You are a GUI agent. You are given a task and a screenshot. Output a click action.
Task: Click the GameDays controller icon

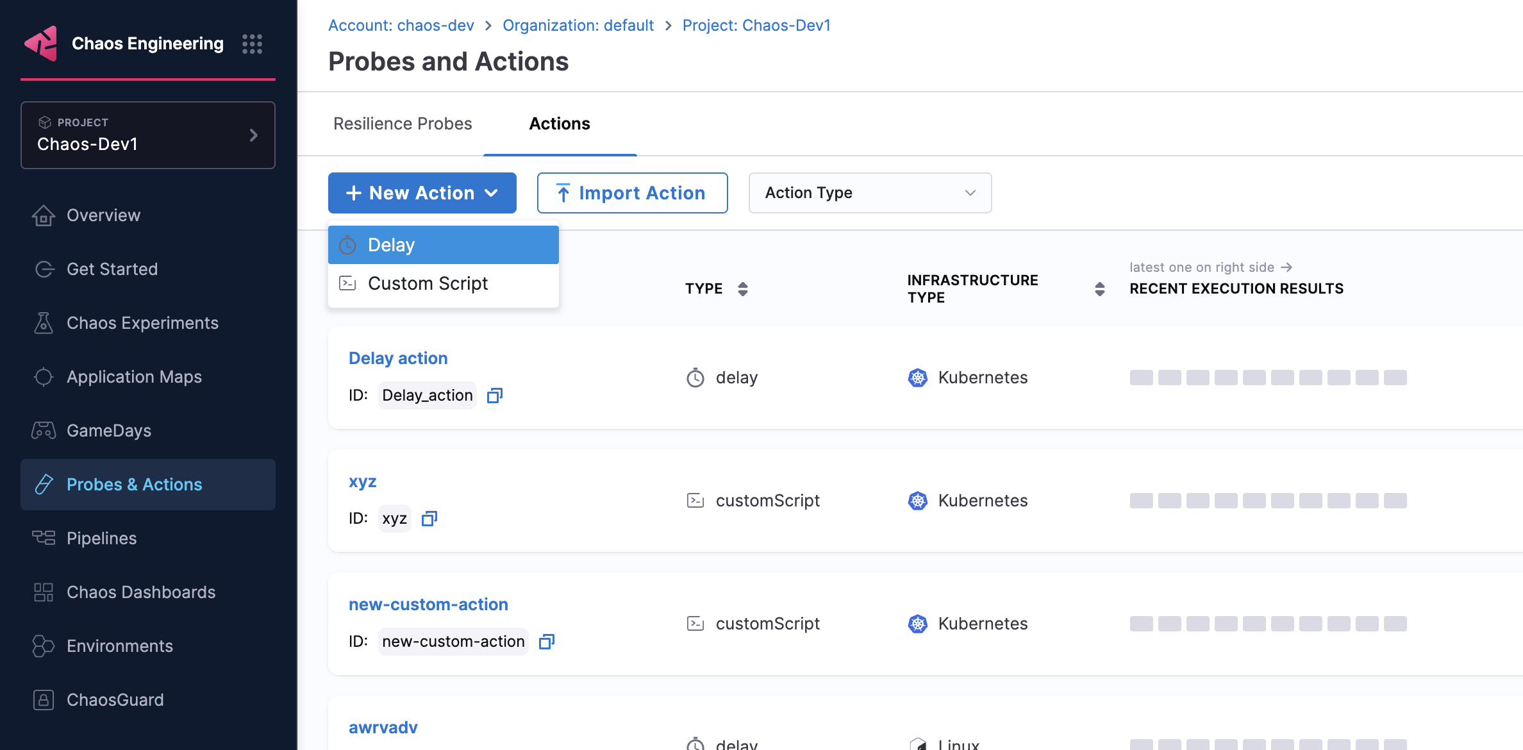tap(43, 430)
